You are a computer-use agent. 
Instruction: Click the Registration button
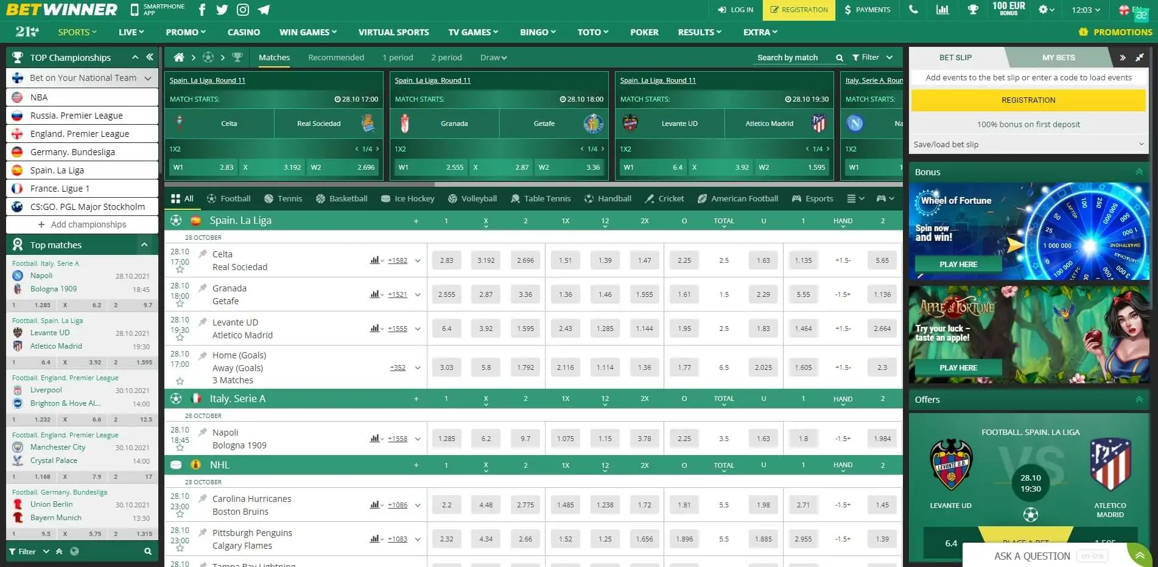click(798, 10)
